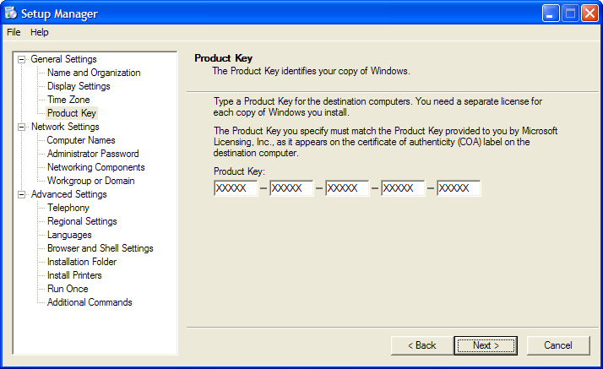Click the Back button

click(422, 345)
